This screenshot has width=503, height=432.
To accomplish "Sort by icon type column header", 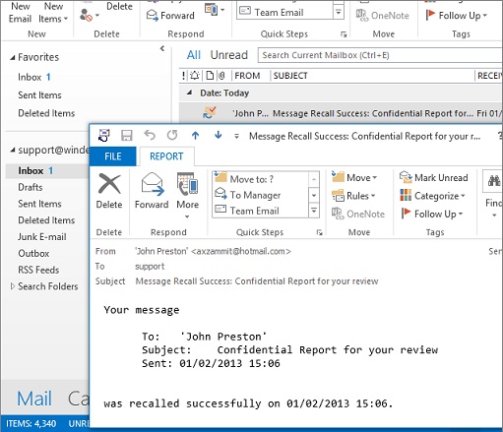I will pyautogui.click(x=210, y=76).
